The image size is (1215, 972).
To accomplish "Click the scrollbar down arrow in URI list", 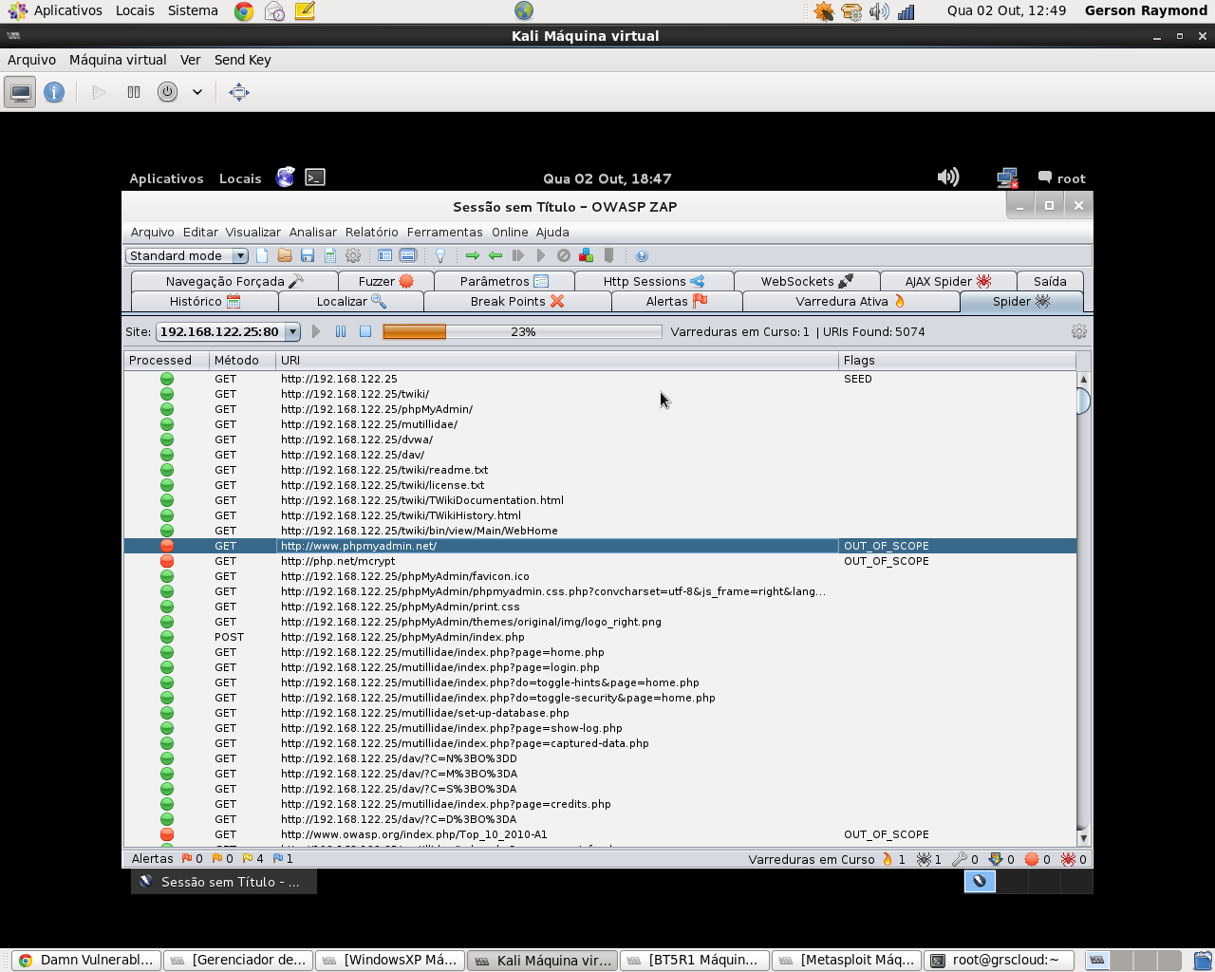I will click(x=1083, y=838).
